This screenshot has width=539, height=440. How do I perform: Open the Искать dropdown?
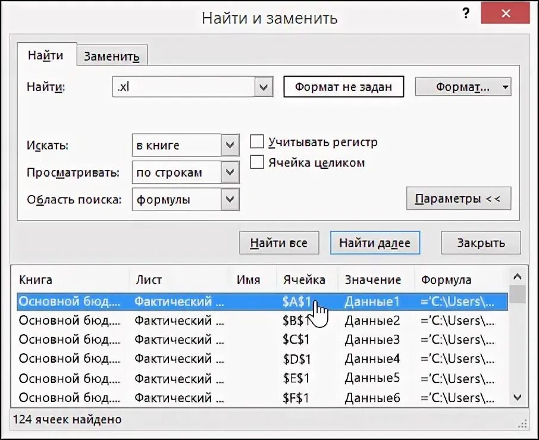tap(230, 145)
